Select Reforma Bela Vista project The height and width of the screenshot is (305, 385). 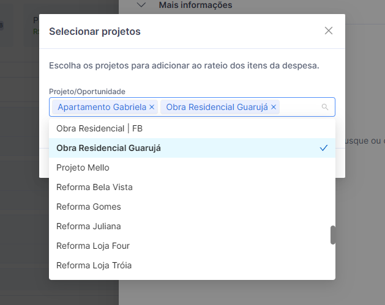coord(94,187)
